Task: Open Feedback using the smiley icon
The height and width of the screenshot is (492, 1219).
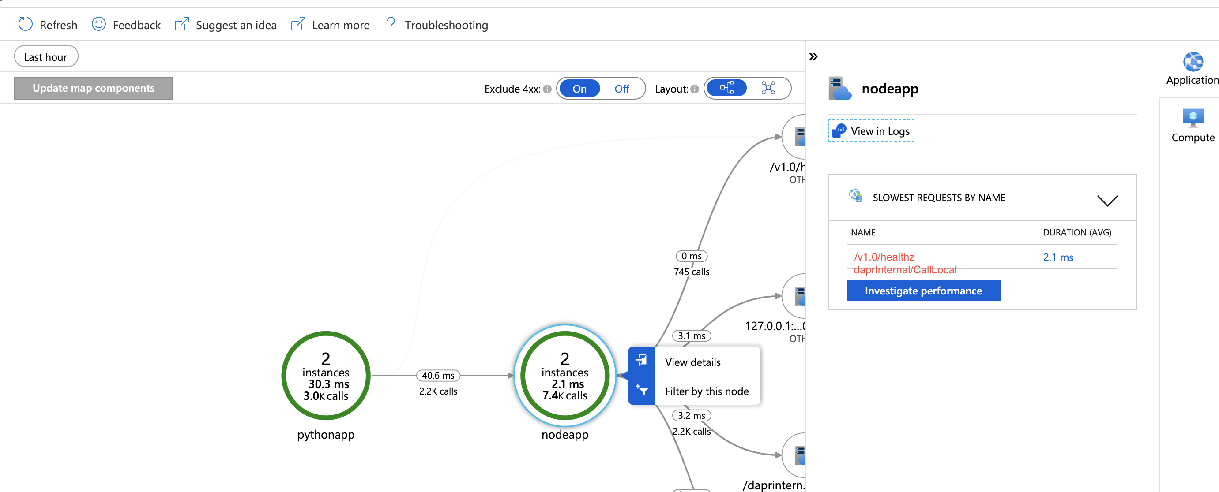Action: pyautogui.click(x=98, y=24)
